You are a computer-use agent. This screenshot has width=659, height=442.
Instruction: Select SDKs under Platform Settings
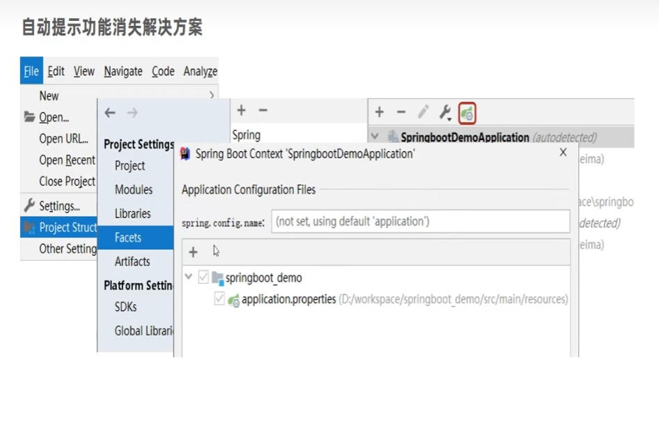(x=125, y=307)
